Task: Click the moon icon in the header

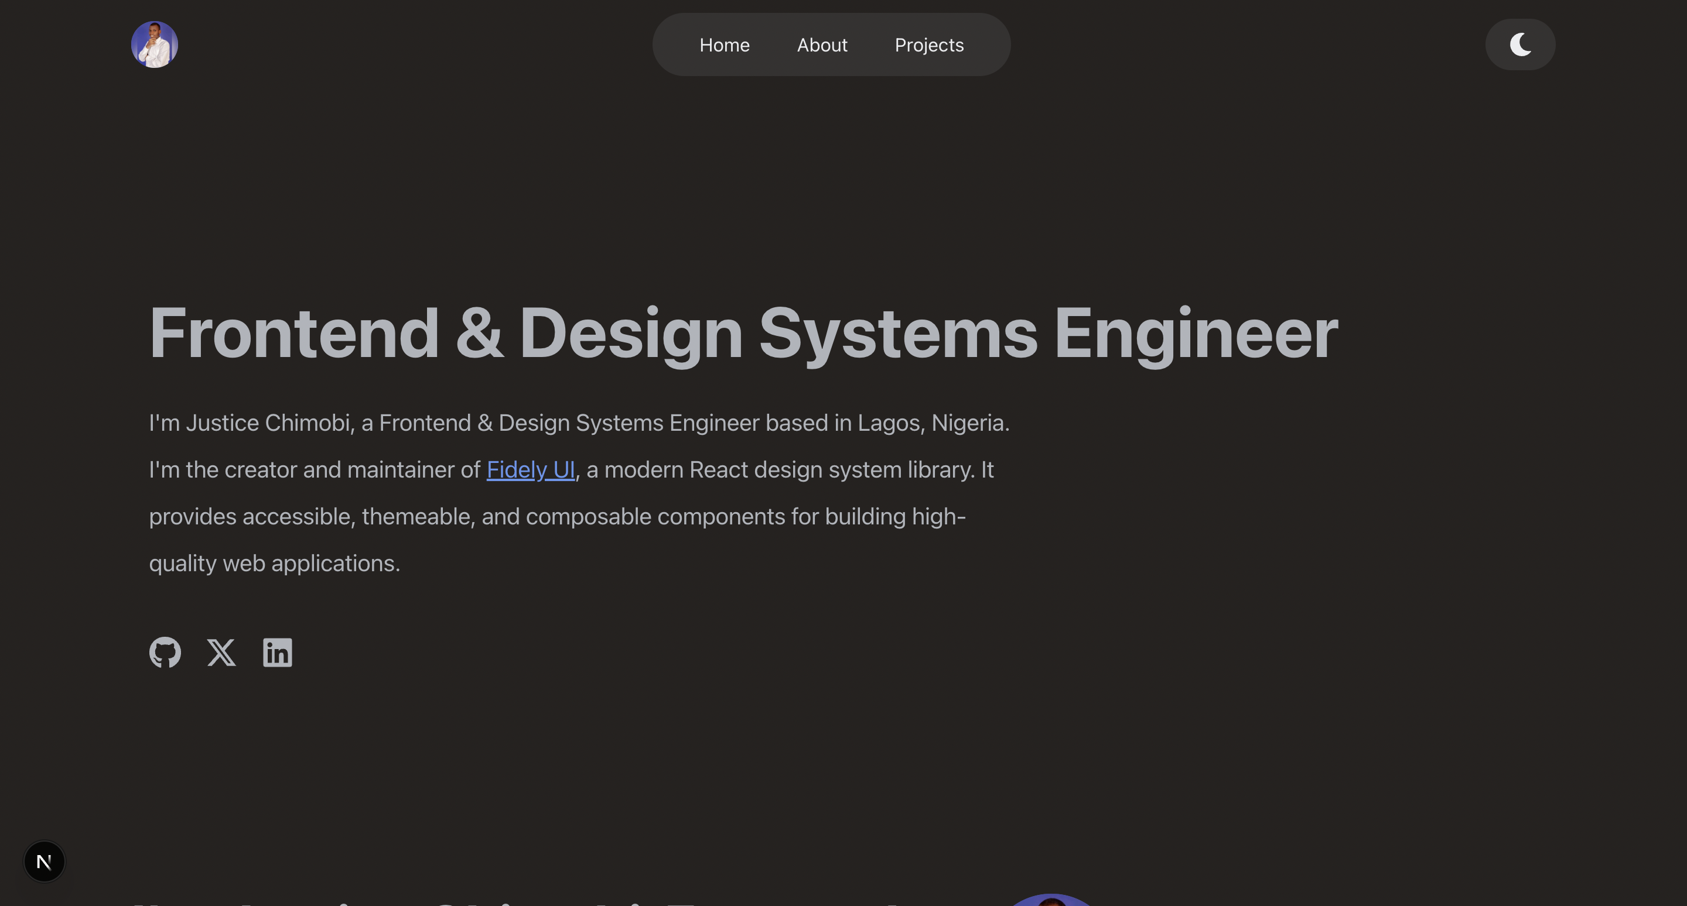Action: point(1521,44)
